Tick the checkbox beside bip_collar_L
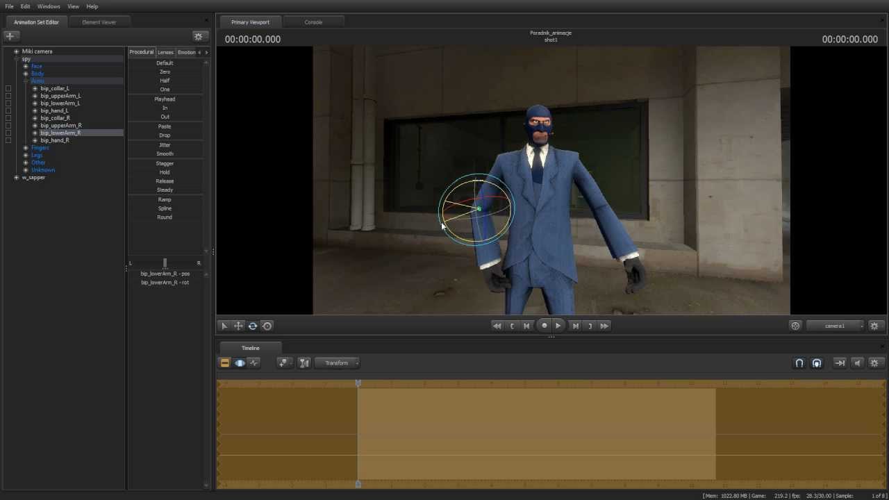This screenshot has height=500, width=889. tap(8, 88)
